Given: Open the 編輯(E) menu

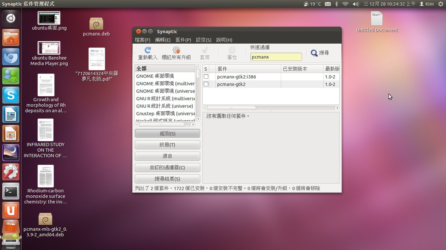Looking at the screenshot, I should pos(163,40).
